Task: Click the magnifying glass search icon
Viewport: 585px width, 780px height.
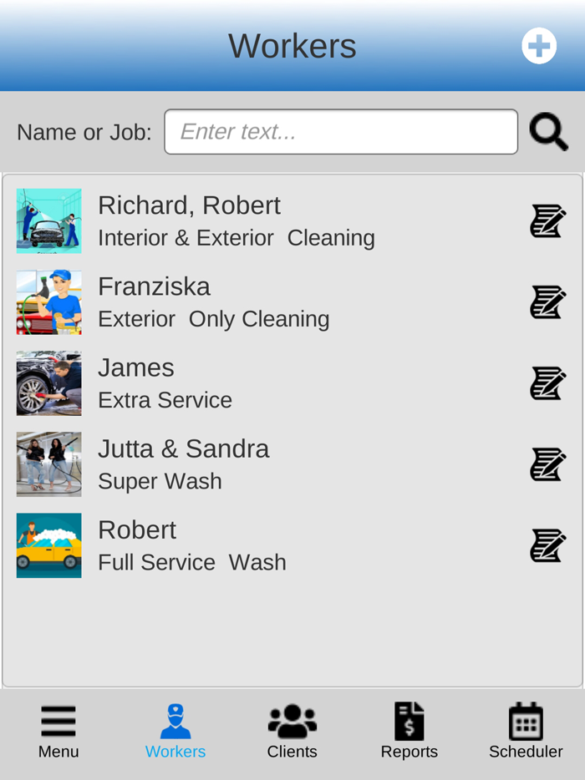Action: (548, 131)
